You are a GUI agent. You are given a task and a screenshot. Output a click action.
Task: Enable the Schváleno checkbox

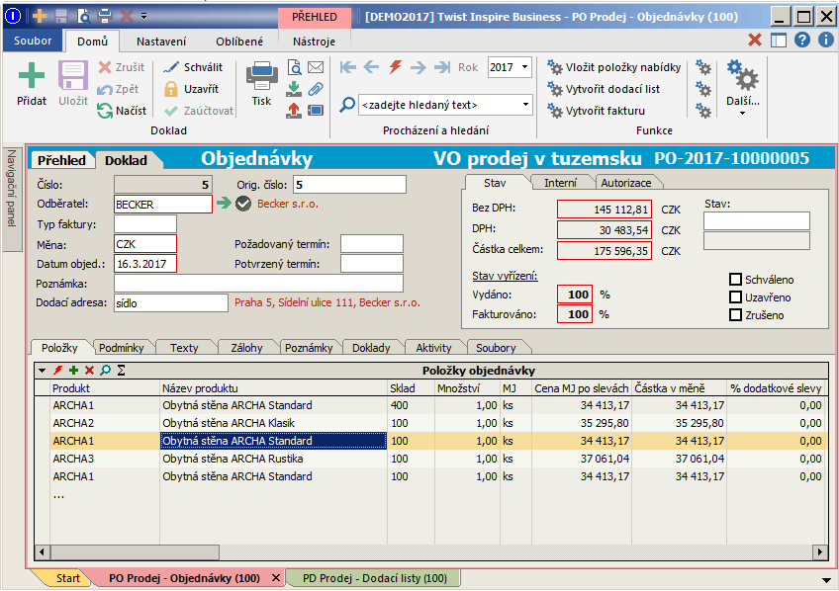point(735,280)
